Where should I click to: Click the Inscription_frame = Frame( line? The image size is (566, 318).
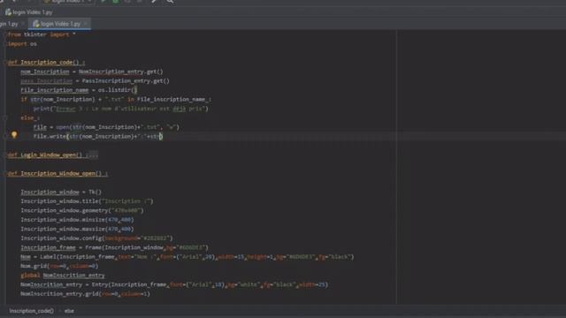(x=114, y=247)
